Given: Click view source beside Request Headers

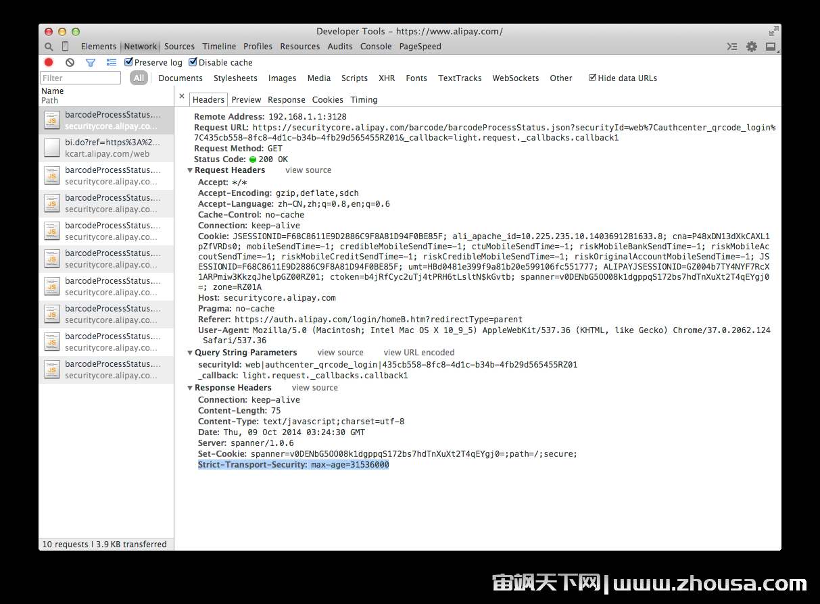Looking at the screenshot, I should click(x=308, y=170).
